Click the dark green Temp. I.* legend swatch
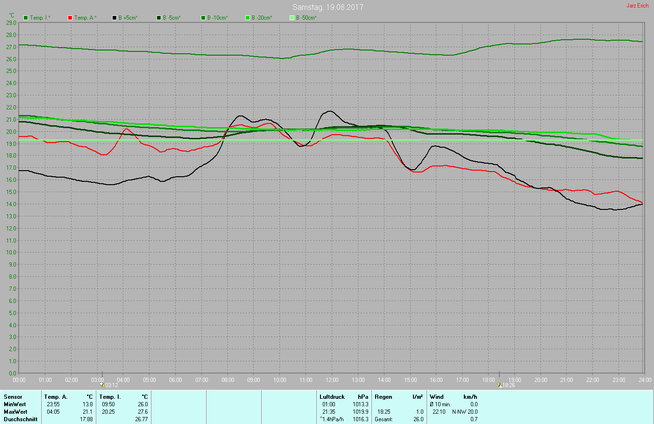654x424 pixels. [x=26, y=18]
